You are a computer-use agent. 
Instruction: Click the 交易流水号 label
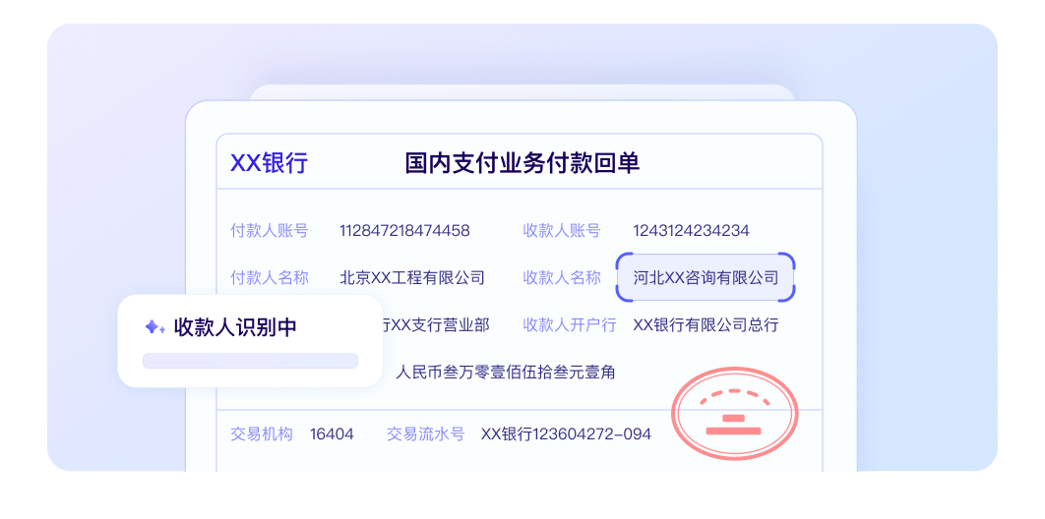(x=425, y=433)
